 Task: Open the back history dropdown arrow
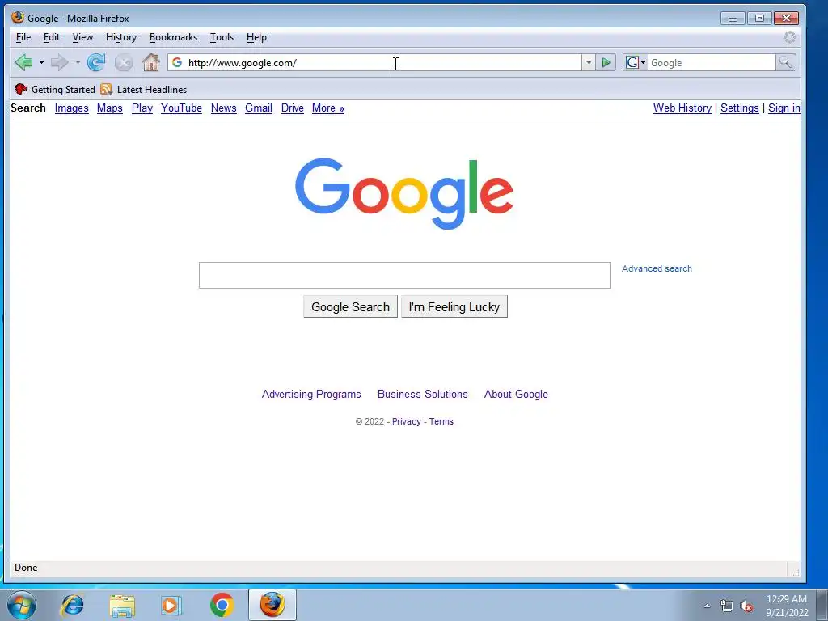click(x=41, y=63)
